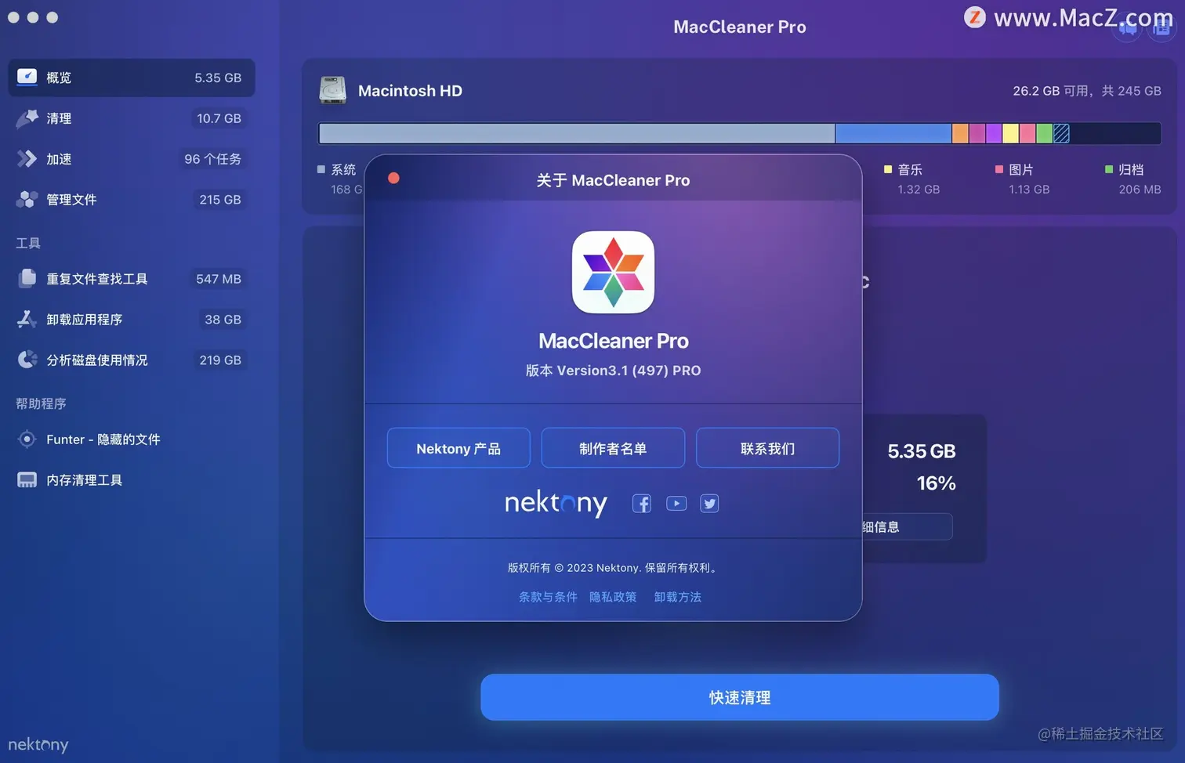The width and height of the screenshot is (1185, 763).
Task: Click the 联系我们 contact button
Action: tap(767, 448)
